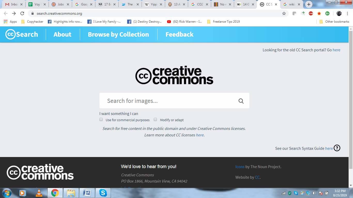353x198 pixels.
Task: Open Windows Media Player from taskbar
Action: pos(22,193)
